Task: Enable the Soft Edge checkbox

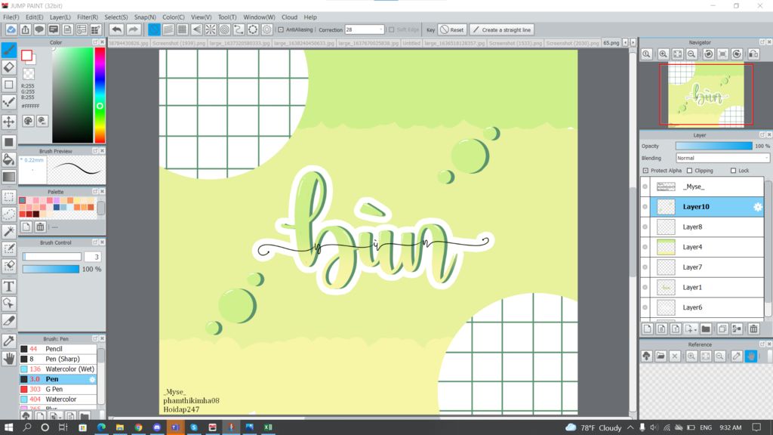Action: pos(392,29)
